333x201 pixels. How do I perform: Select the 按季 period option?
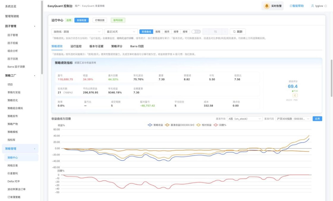[176, 31]
